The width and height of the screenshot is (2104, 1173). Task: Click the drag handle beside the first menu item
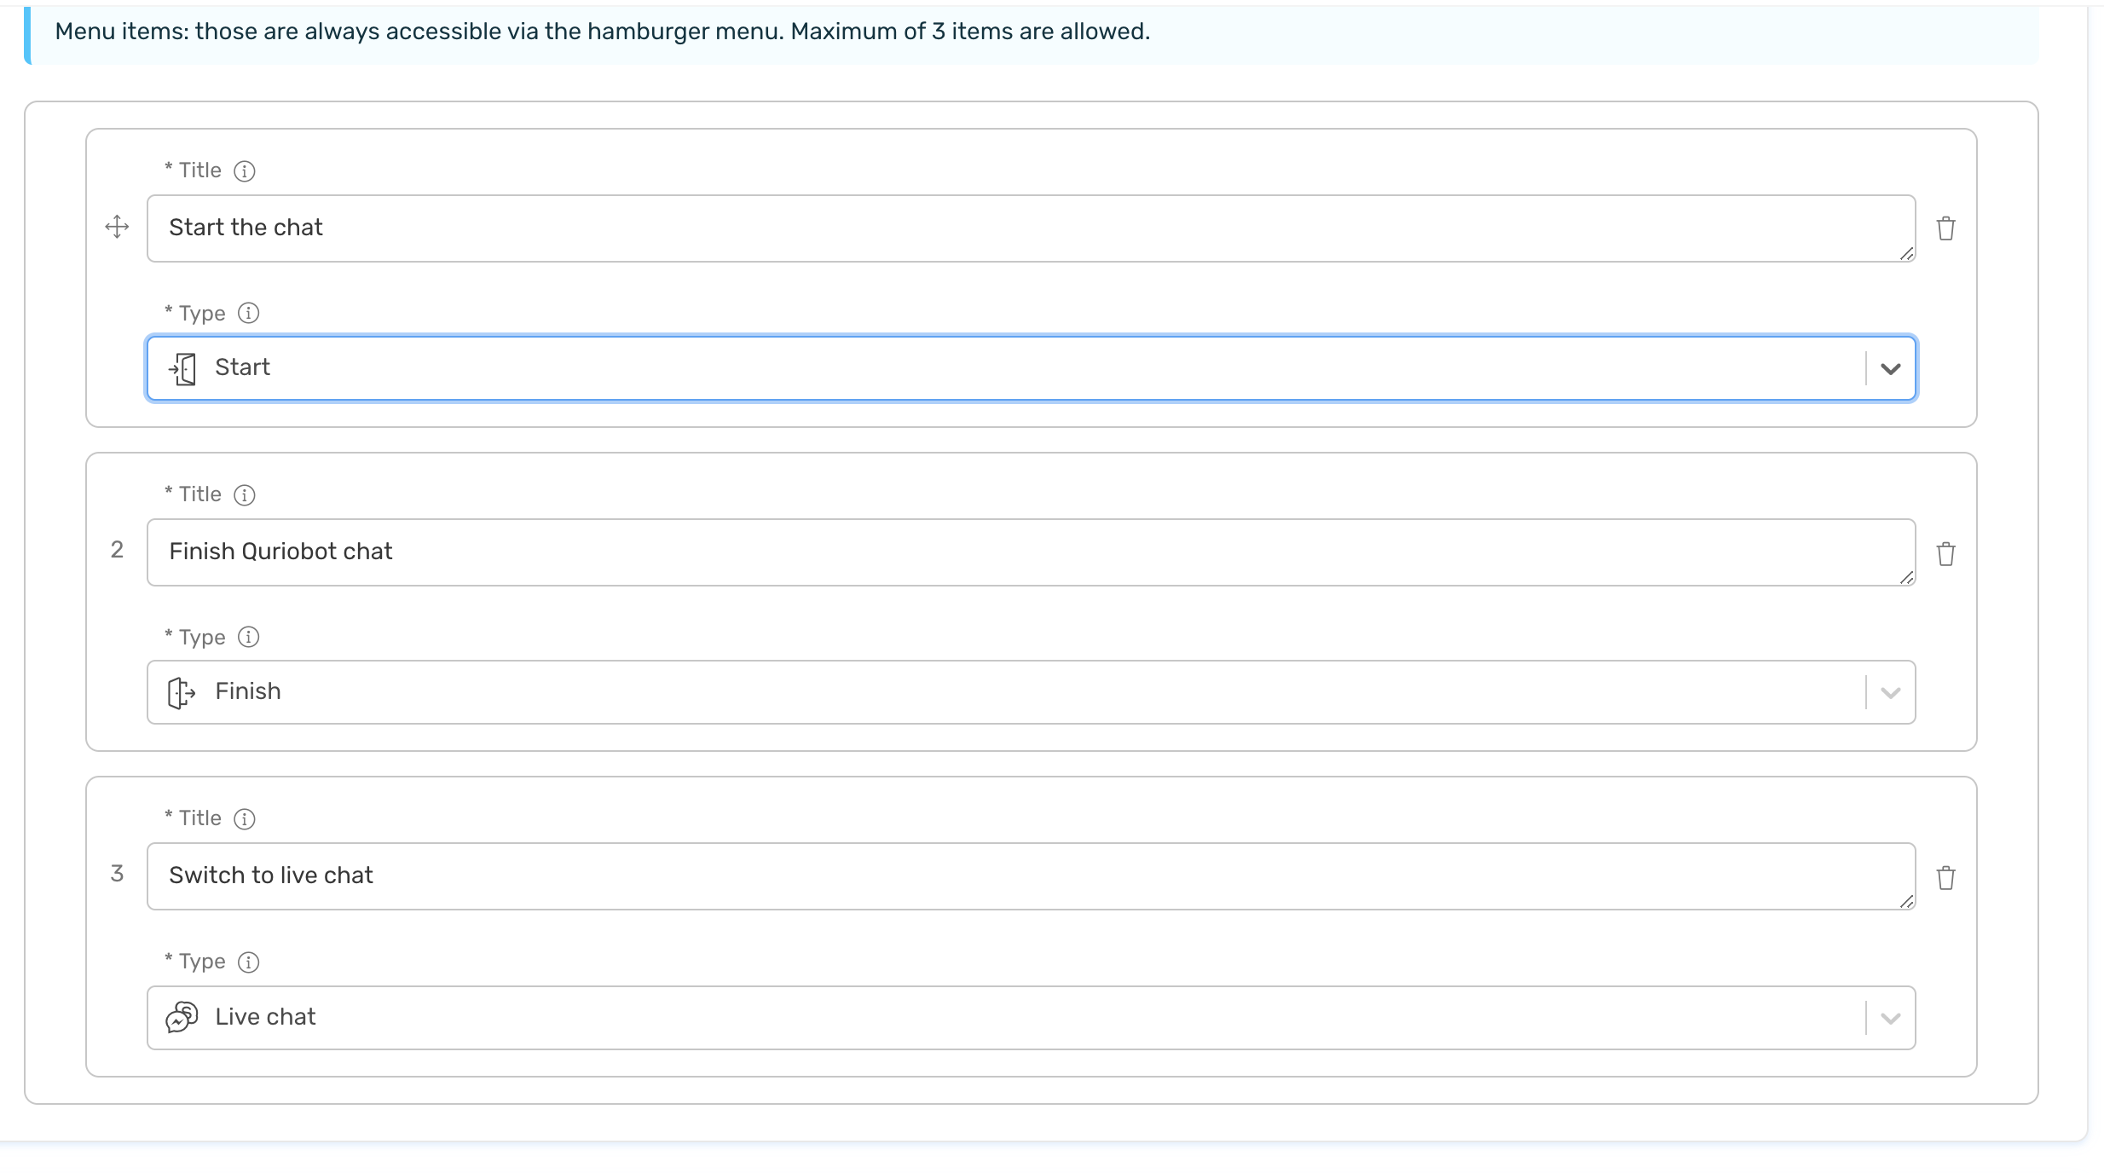click(x=117, y=227)
